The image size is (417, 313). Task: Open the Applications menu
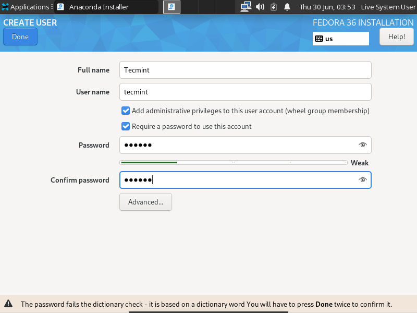coord(27,7)
